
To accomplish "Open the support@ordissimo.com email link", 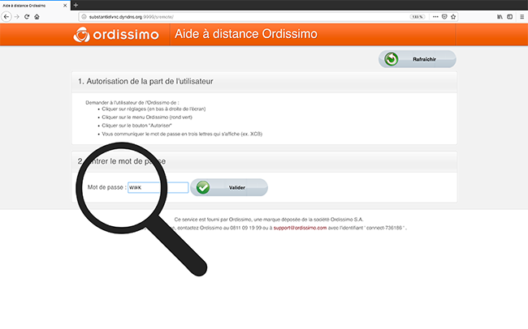I will (x=300, y=228).
